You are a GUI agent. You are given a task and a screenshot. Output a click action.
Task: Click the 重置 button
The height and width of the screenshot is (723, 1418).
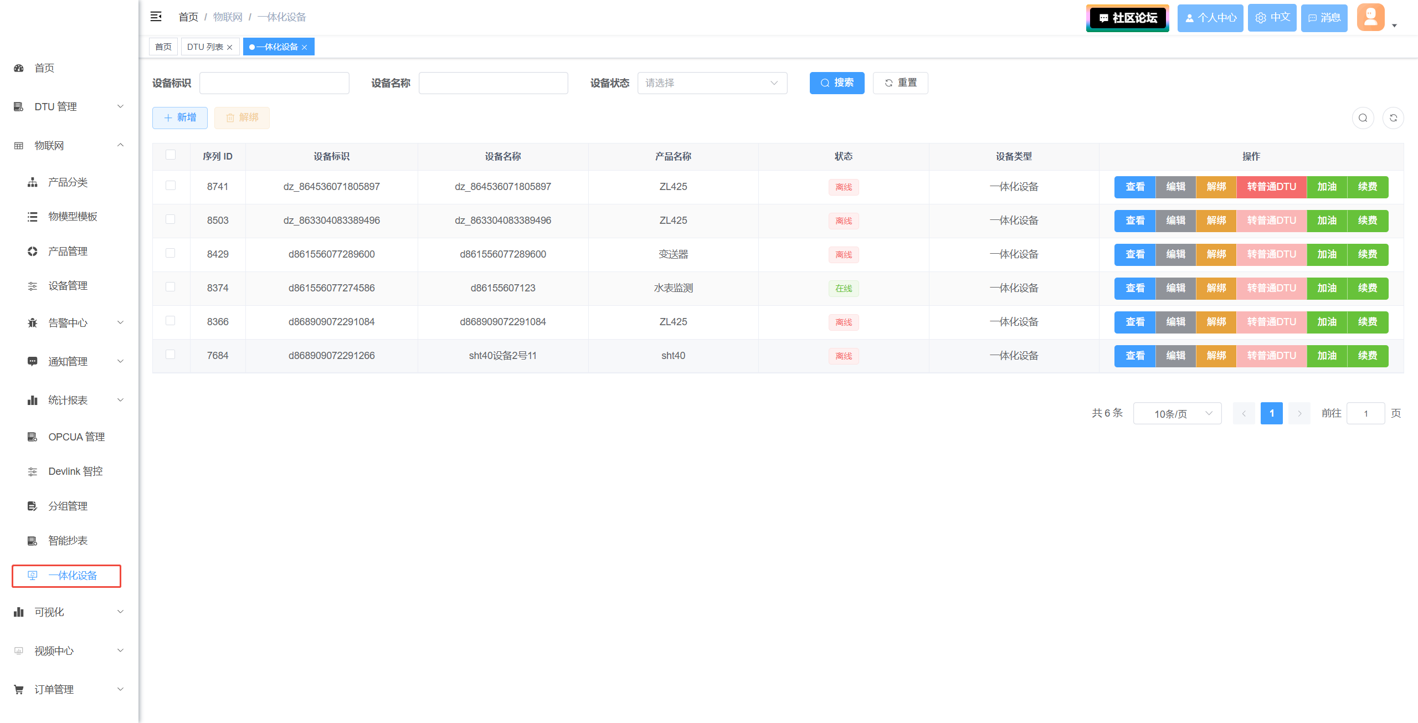[901, 83]
